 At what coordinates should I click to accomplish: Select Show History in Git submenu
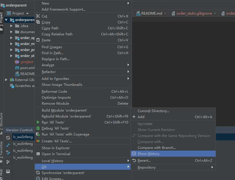[173, 154]
